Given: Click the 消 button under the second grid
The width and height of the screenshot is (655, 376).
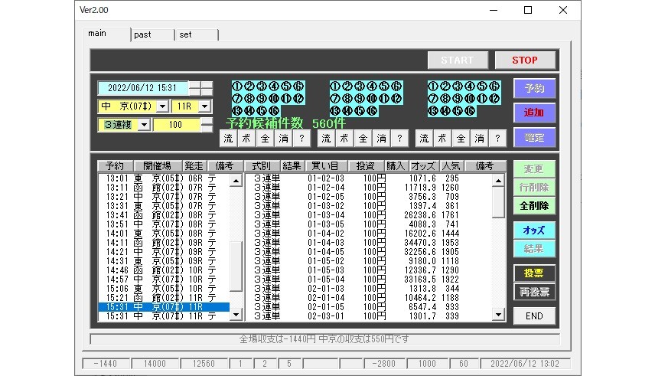Looking at the screenshot, I should 381,139.
